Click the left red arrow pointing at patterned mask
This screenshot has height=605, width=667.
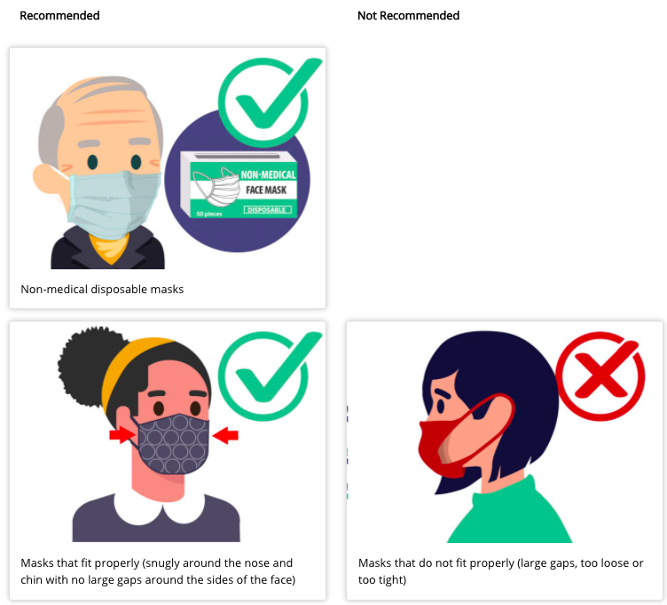point(122,435)
